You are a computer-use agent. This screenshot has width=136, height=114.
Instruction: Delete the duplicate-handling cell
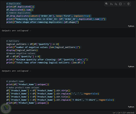pyautogui.click(x=128, y=4)
